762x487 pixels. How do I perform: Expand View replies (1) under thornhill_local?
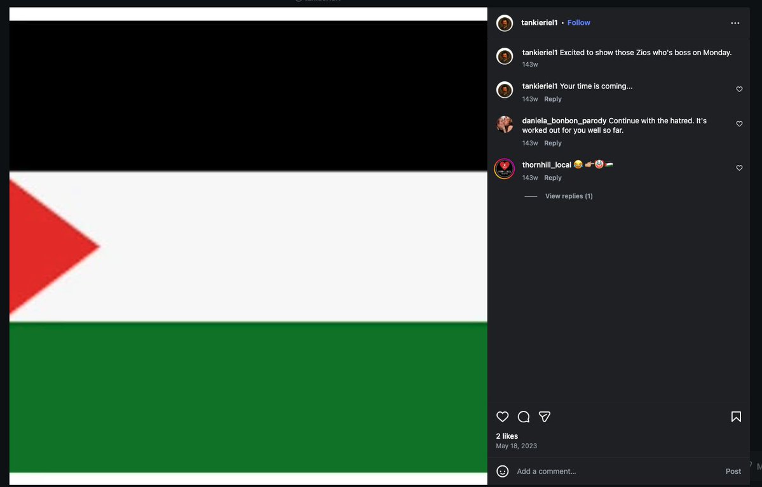tap(569, 196)
